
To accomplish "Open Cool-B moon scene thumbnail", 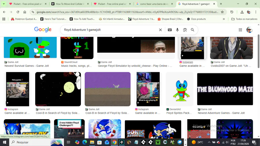I will [x=58, y=89].
